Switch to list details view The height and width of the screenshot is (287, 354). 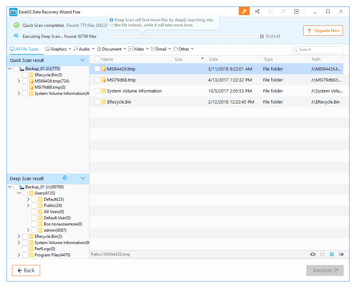tap(332, 254)
